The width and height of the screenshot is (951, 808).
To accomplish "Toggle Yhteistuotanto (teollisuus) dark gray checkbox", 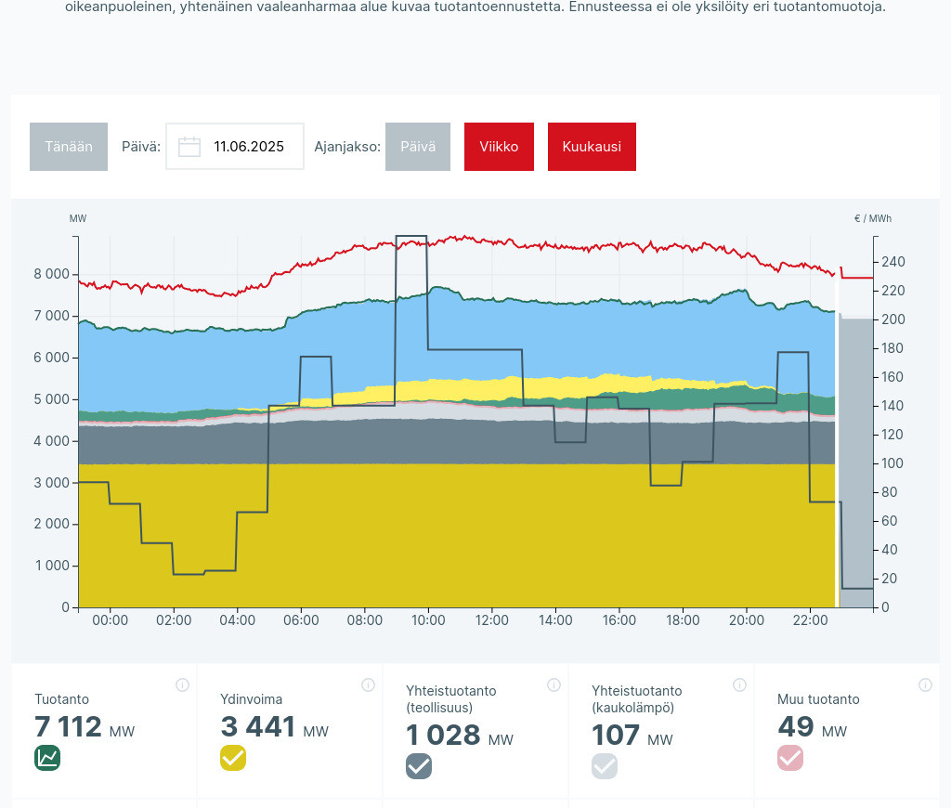I will (x=419, y=766).
